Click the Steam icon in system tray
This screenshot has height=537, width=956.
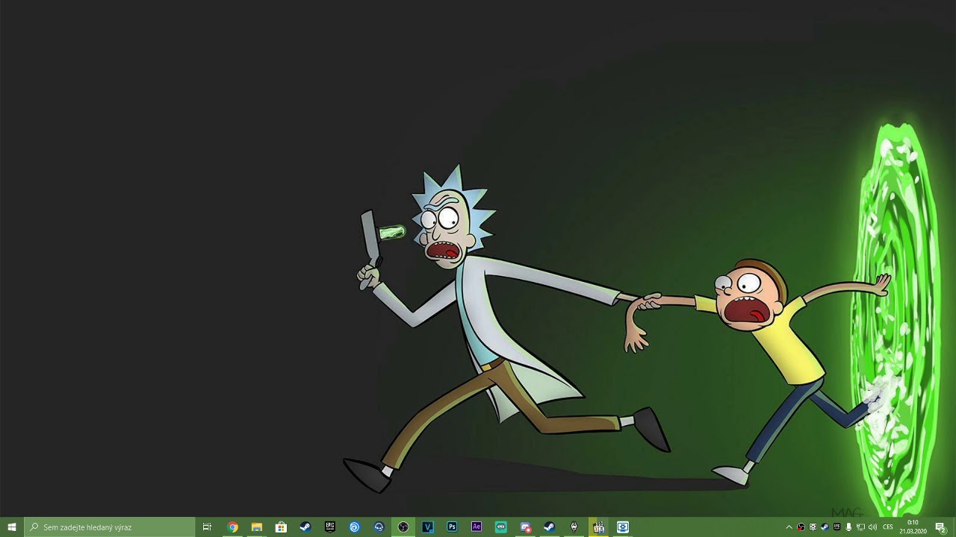(825, 527)
